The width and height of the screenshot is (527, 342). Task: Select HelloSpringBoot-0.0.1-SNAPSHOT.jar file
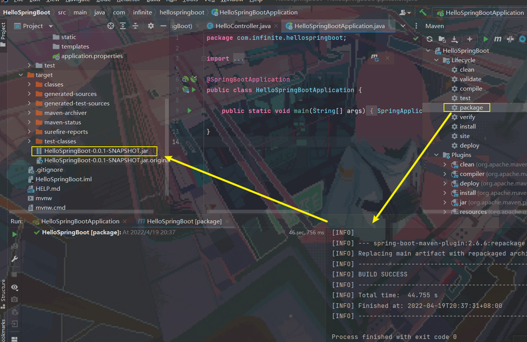[96, 151]
